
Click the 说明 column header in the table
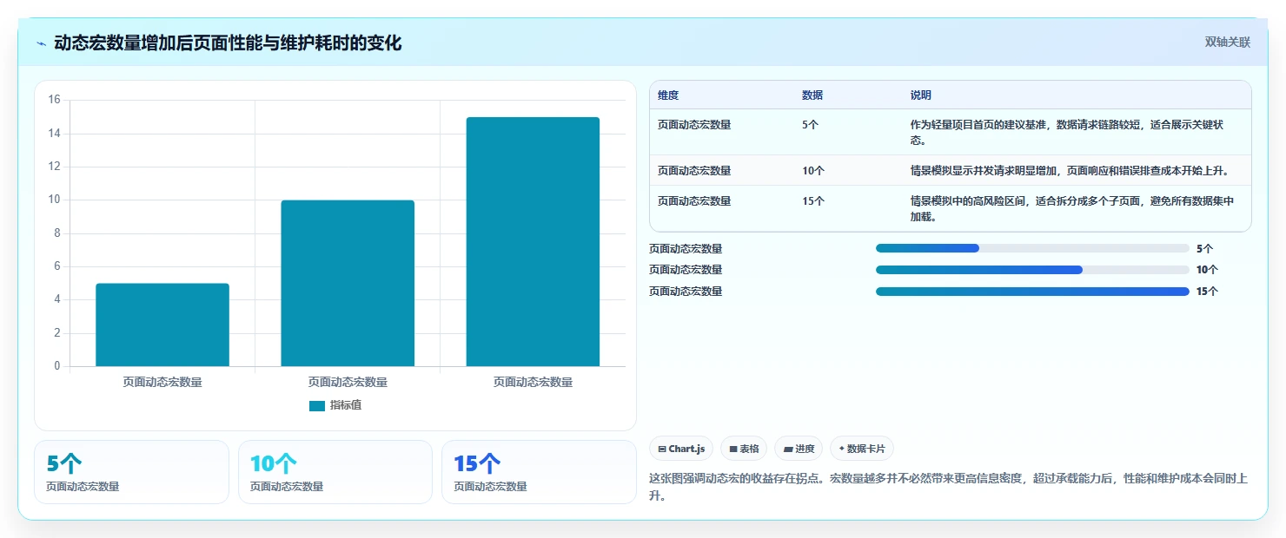pos(921,95)
